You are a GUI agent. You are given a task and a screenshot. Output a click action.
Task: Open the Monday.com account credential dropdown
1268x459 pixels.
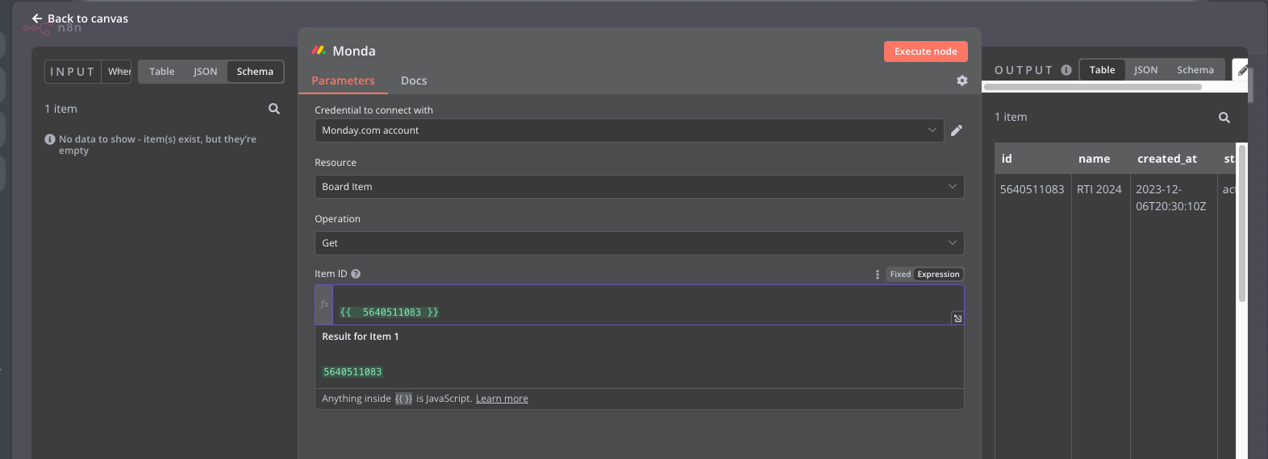(x=629, y=130)
